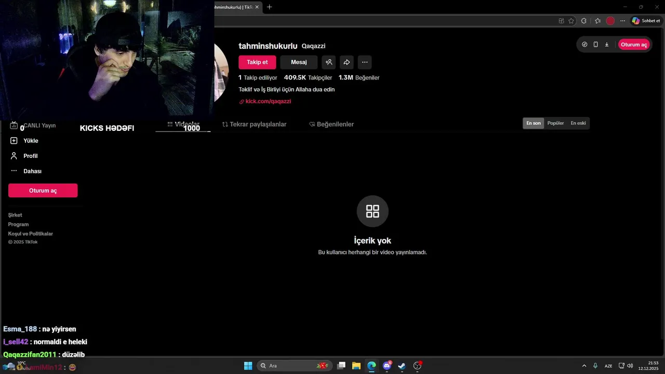Image resolution: width=665 pixels, height=374 pixels.
Task: Open the TikTok coins icon in header
Action: (x=584, y=45)
